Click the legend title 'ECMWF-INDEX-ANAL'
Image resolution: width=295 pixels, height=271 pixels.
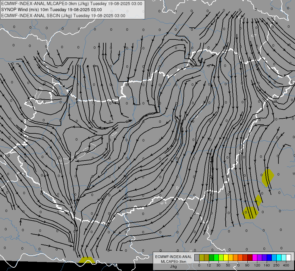tap(174, 257)
